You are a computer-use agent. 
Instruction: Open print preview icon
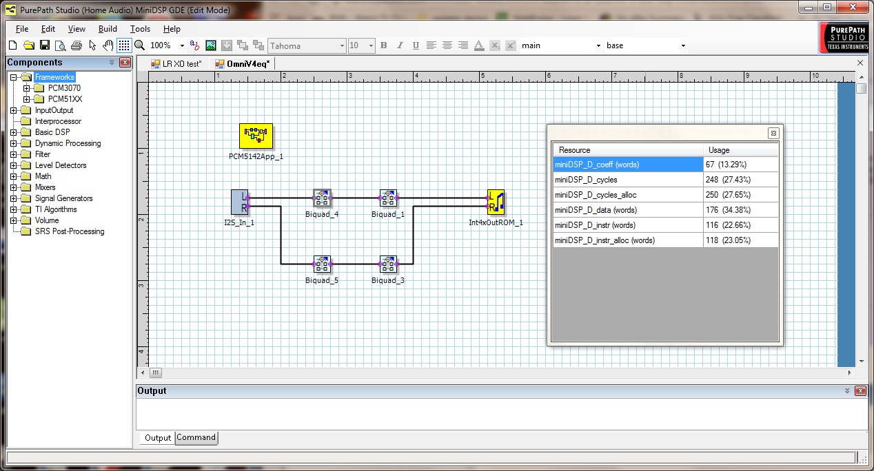coord(60,45)
